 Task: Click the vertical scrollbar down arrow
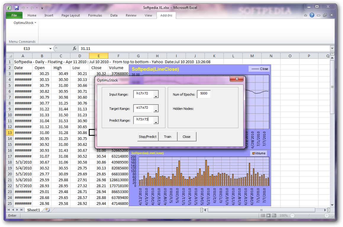pyautogui.click(x=332, y=205)
